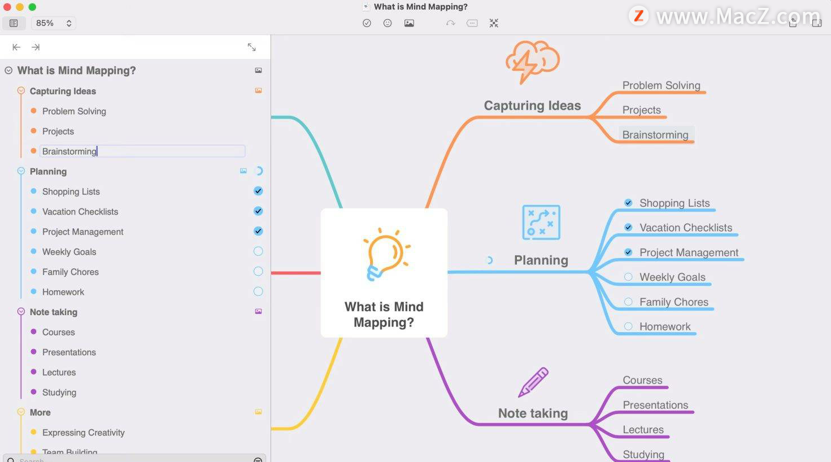This screenshot has height=462, width=831.
Task: Click image icon on Note taking row
Action: (258, 311)
